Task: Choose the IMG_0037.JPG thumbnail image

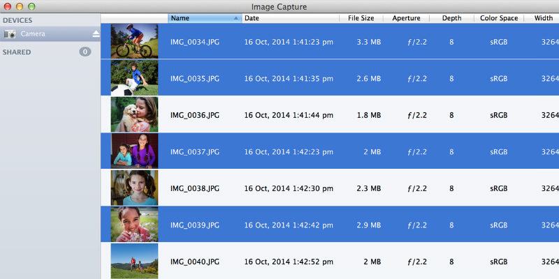Action: pyautogui.click(x=134, y=151)
